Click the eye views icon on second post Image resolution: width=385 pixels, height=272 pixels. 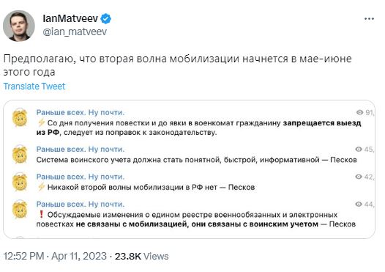click(359, 149)
